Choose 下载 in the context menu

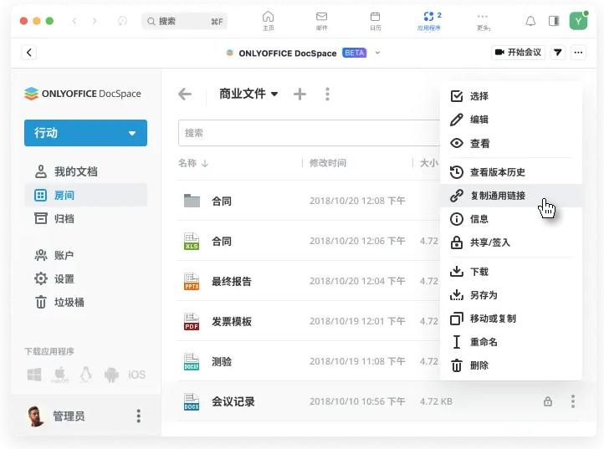click(x=511, y=272)
